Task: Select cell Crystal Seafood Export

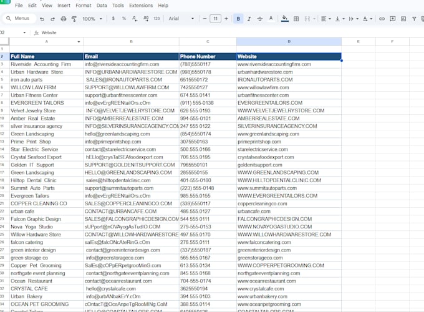Action: [x=47, y=157]
